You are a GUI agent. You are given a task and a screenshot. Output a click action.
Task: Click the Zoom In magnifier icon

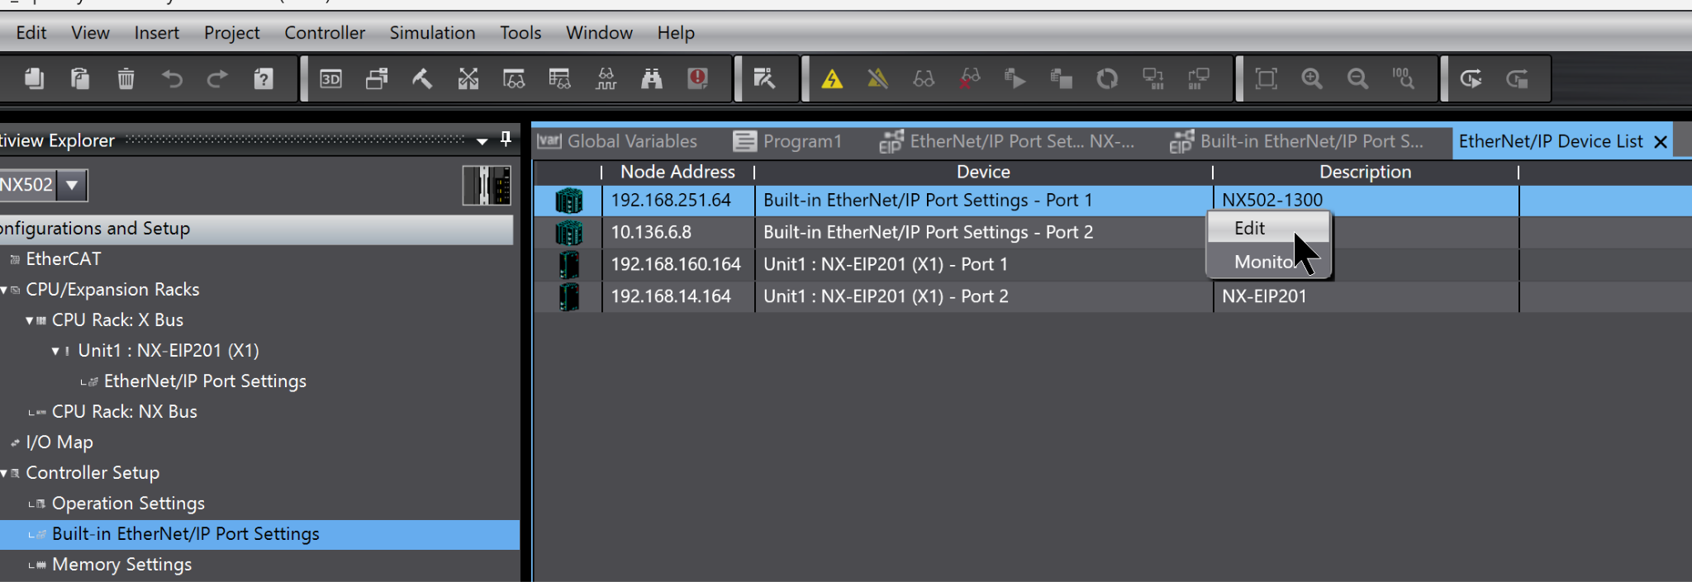click(1312, 79)
